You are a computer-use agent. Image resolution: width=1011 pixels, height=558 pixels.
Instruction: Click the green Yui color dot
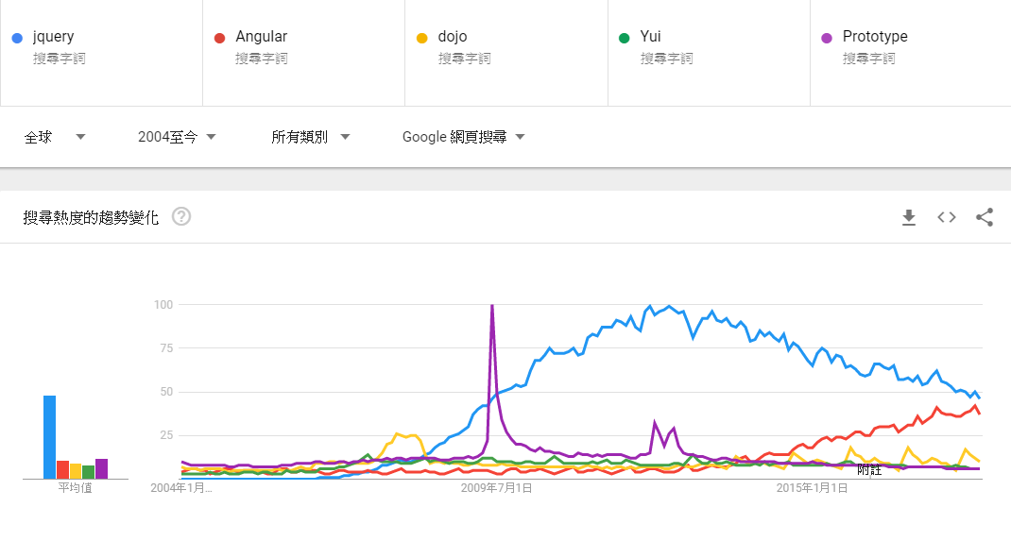coord(624,38)
